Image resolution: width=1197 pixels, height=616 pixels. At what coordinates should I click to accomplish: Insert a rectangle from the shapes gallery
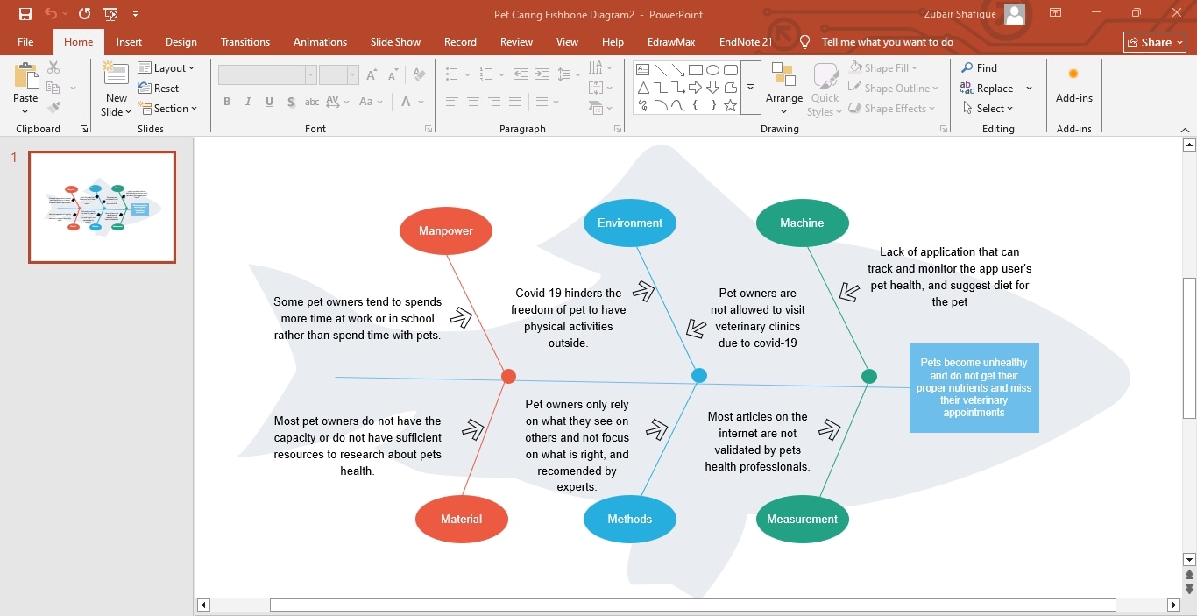click(x=695, y=68)
